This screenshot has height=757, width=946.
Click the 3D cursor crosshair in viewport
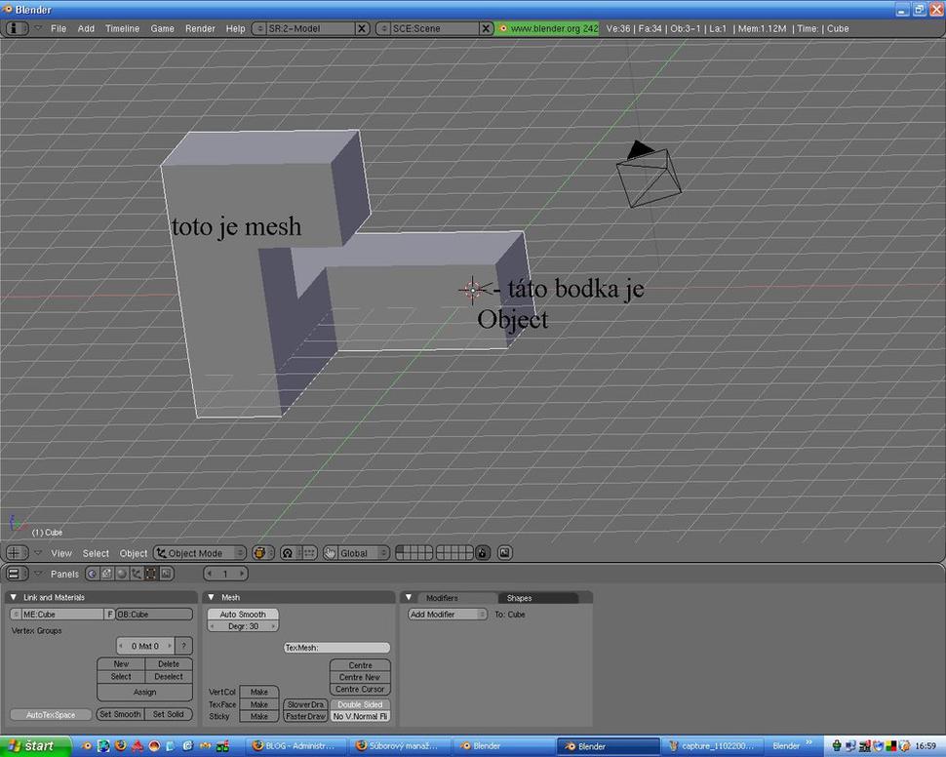[473, 290]
